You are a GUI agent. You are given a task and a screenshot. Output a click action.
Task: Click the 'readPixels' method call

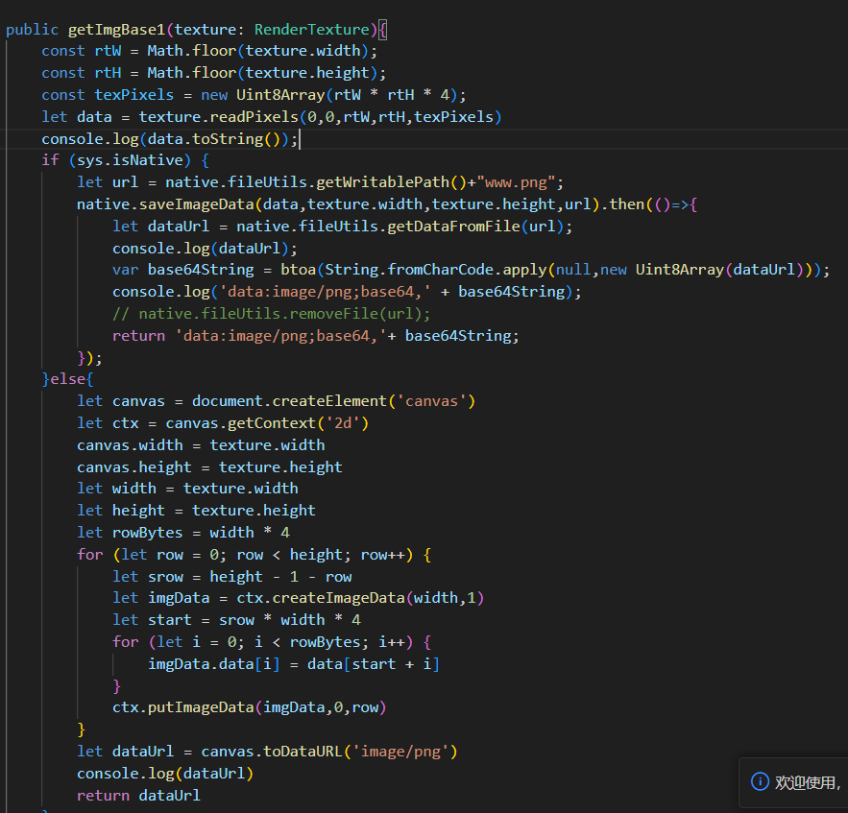254,117
